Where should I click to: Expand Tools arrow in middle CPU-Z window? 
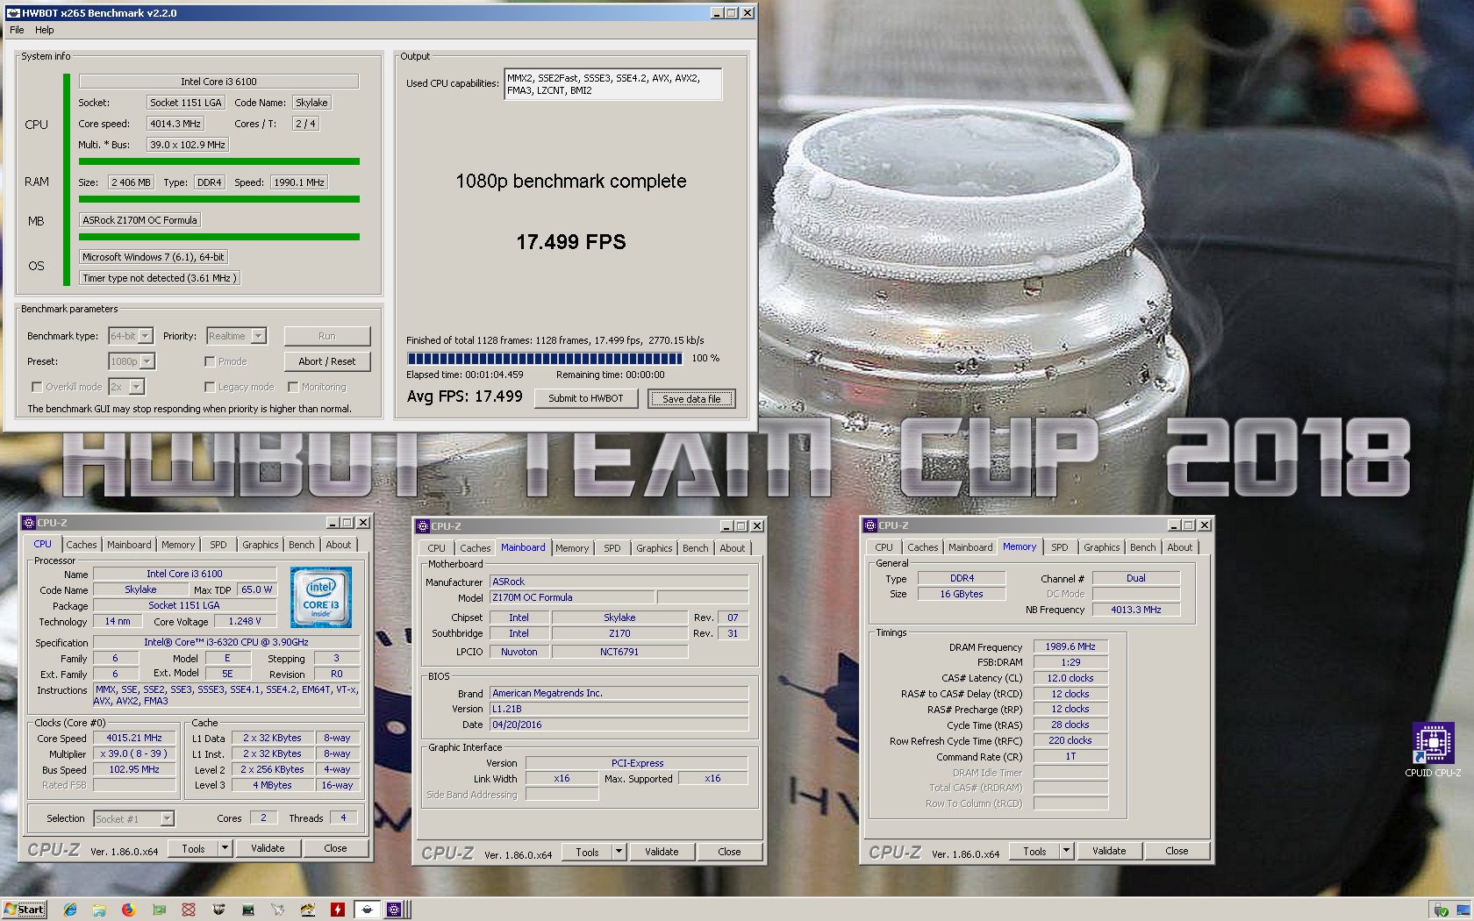click(619, 852)
